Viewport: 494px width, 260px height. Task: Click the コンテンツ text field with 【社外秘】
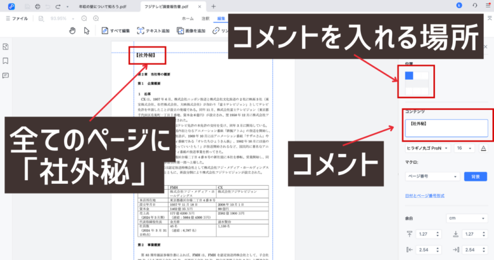coord(446,127)
